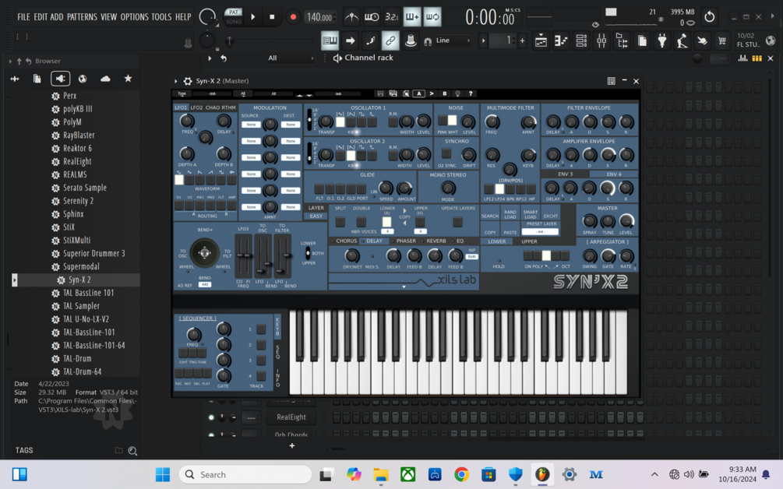Toggle sequencer track 1 button

261,329
